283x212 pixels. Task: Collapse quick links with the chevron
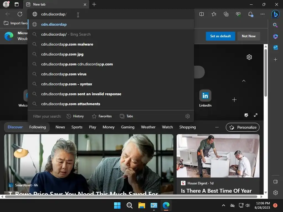pyautogui.click(x=244, y=81)
